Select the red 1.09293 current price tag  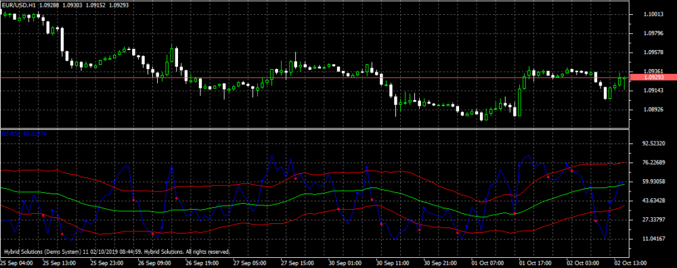(654, 77)
